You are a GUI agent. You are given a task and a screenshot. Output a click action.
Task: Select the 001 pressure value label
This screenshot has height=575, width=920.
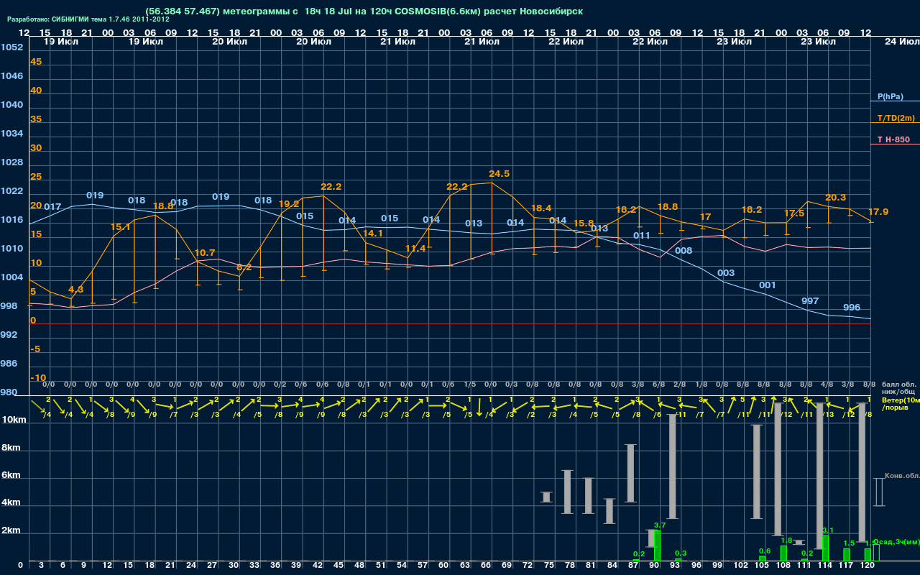click(768, 285)
